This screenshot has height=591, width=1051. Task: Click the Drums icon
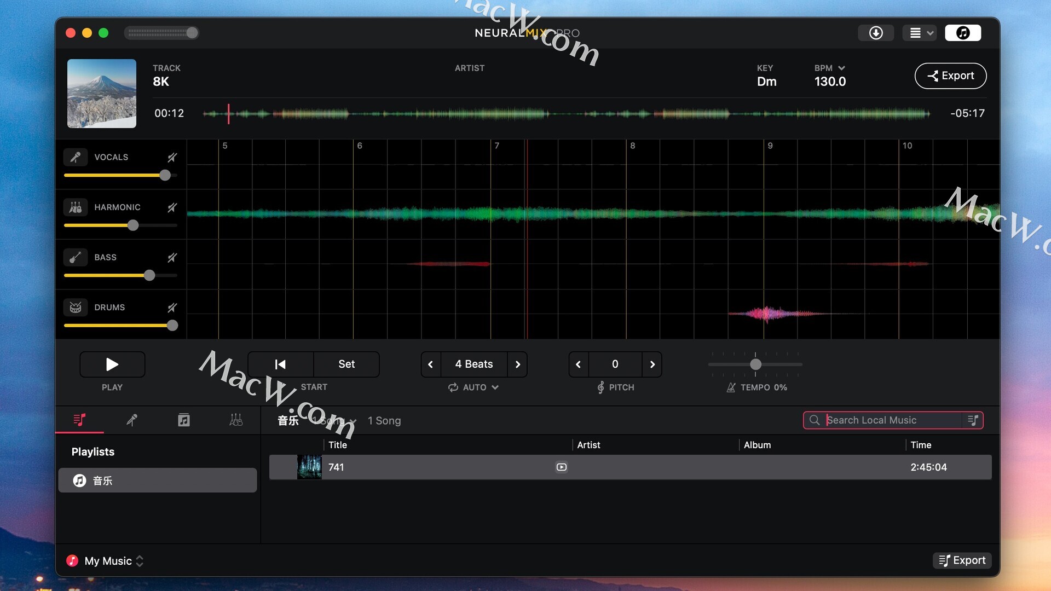point(76,308)
